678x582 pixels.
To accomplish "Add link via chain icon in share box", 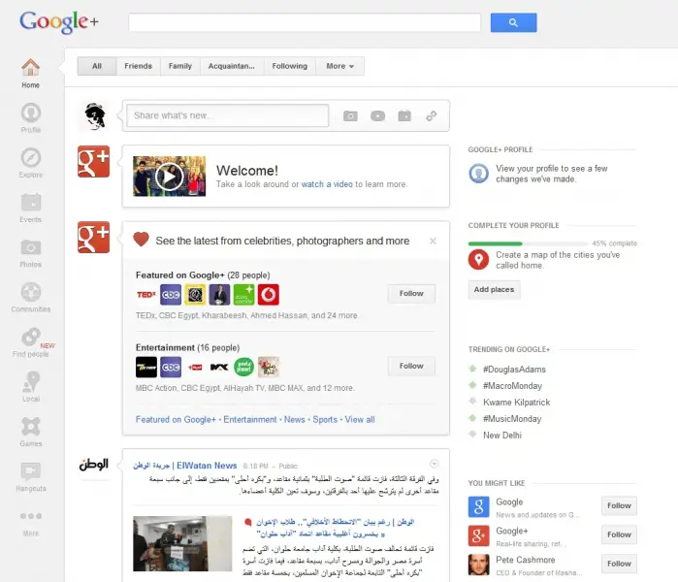I will pos(431,115).
